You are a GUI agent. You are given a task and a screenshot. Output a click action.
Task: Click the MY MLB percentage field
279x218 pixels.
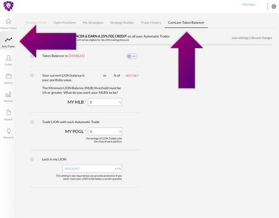tap(105, 102)
